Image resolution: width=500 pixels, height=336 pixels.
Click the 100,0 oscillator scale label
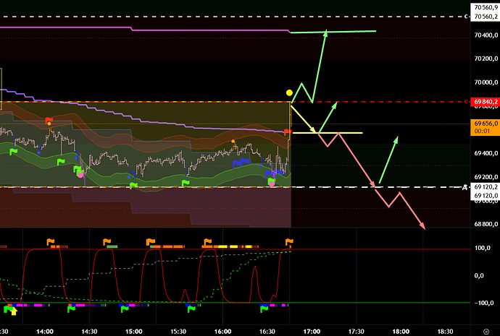pyautogui.click(x=483, y=249)
